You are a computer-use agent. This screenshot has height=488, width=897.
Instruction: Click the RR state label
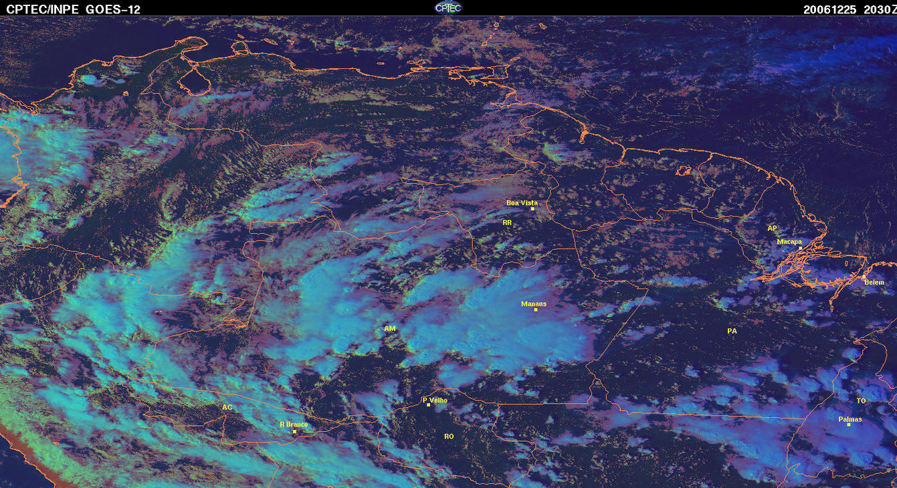[507, 222]
